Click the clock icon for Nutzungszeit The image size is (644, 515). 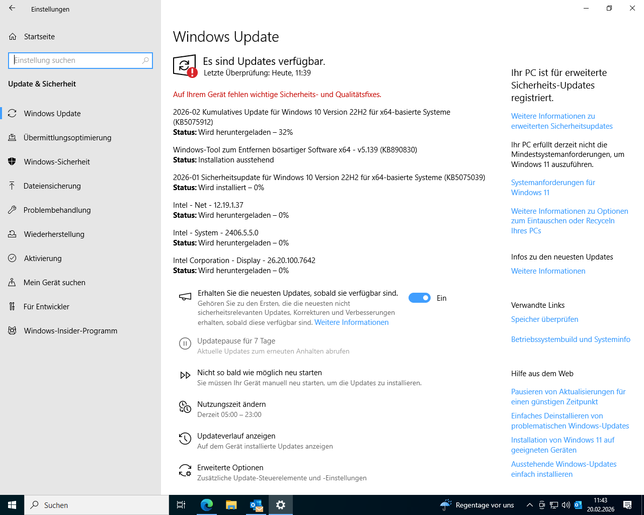coord(185,407)
